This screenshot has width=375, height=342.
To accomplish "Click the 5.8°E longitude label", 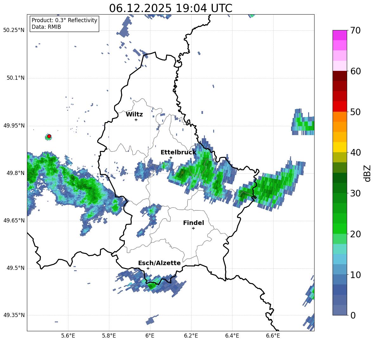I will (109, 336).
